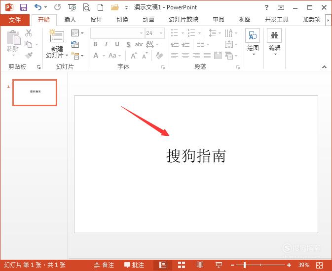The height and width of the screenshot is (271, 332).
Task: Open the 文件 tab
Action: click(x=15, y=20)
